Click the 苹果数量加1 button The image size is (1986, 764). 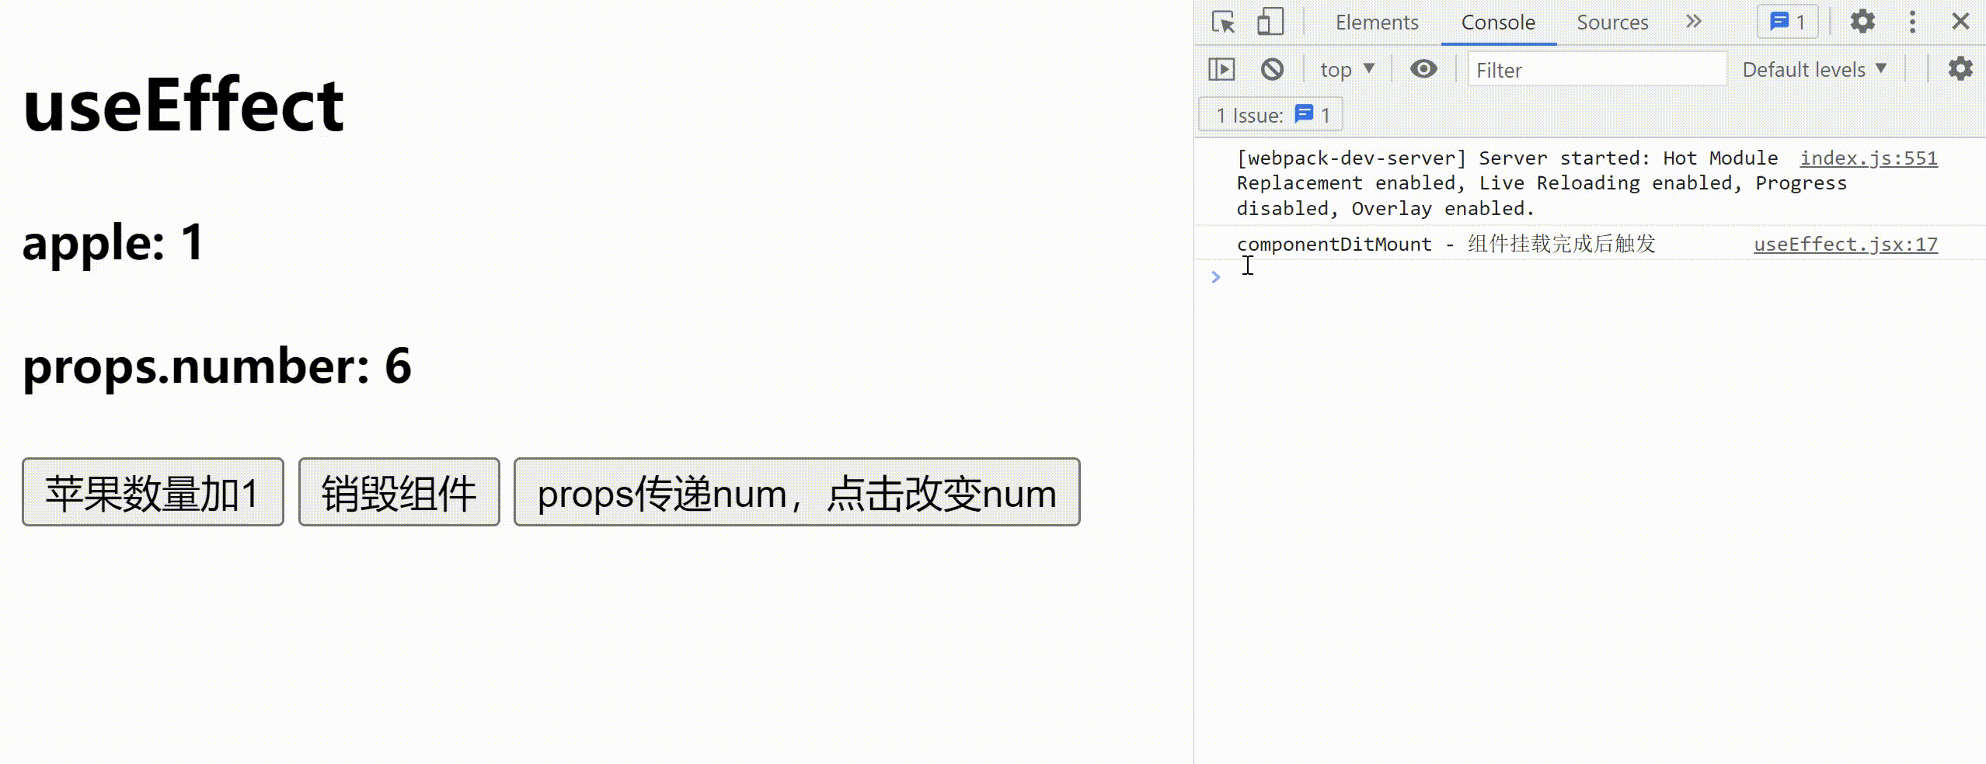[152, 494]
